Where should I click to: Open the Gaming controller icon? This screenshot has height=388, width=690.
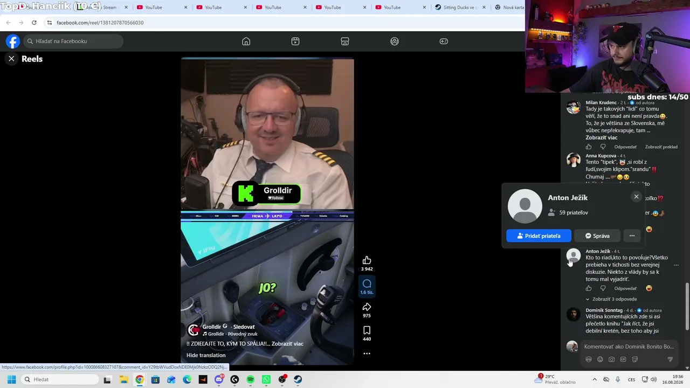coord(444,41)
